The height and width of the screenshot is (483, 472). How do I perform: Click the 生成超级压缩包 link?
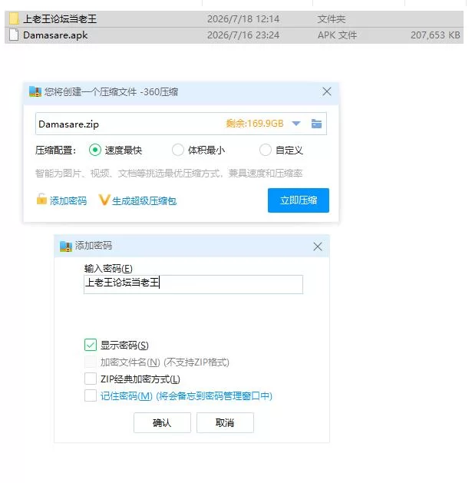tap(144, 201)
